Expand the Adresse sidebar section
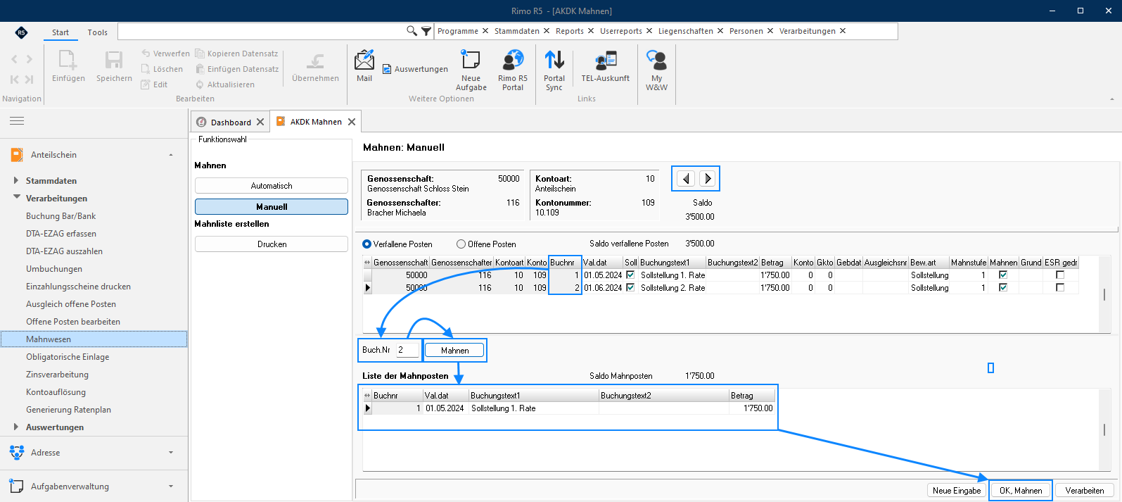Screen dimensions: 1122x502 [171, 453]
